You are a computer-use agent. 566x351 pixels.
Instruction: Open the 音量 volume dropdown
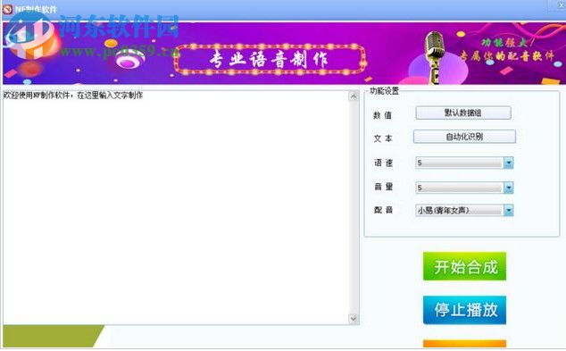pos(508,188)
